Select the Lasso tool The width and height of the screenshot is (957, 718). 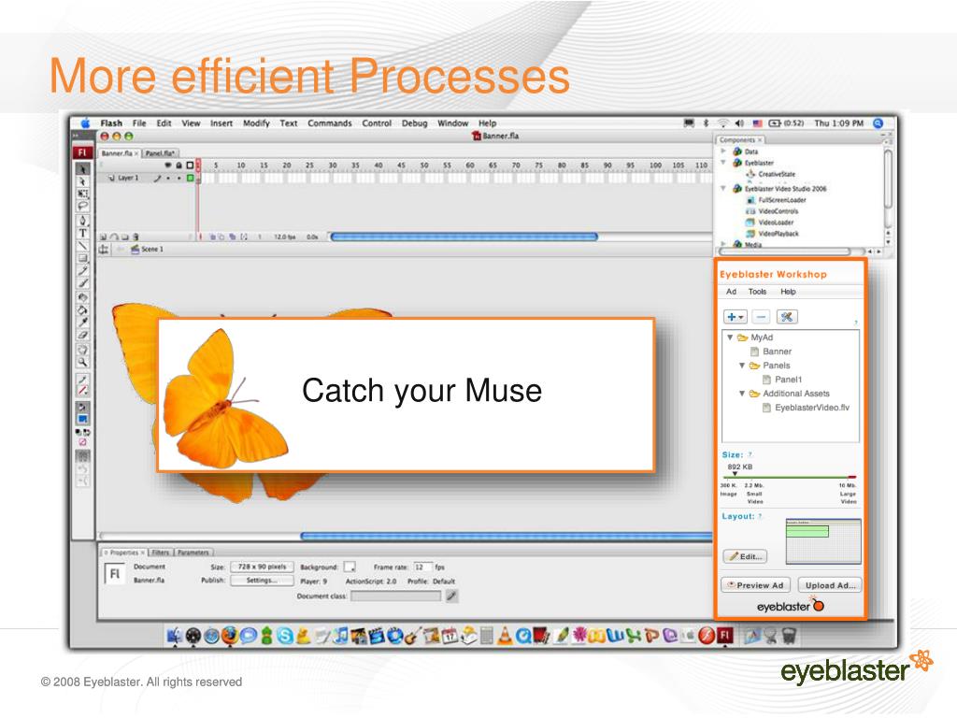coord(82,207)
